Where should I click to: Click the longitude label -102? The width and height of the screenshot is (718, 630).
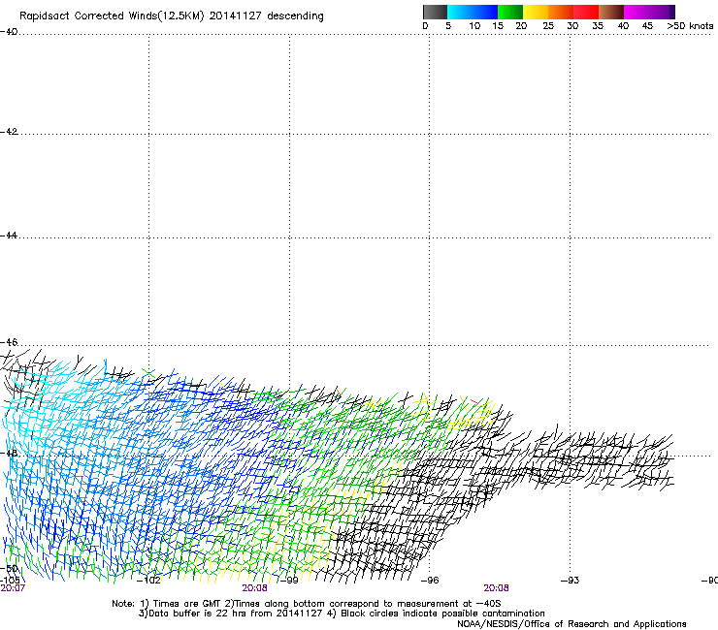tap(148, 581)
